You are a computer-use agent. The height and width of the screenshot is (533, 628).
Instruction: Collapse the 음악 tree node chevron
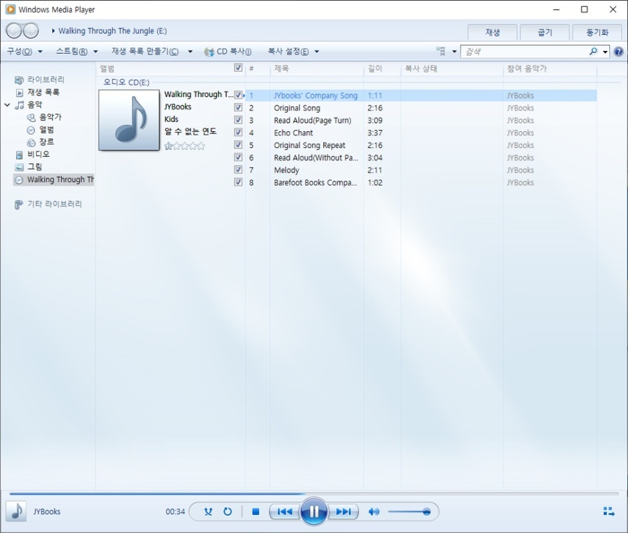click(7, 105)
